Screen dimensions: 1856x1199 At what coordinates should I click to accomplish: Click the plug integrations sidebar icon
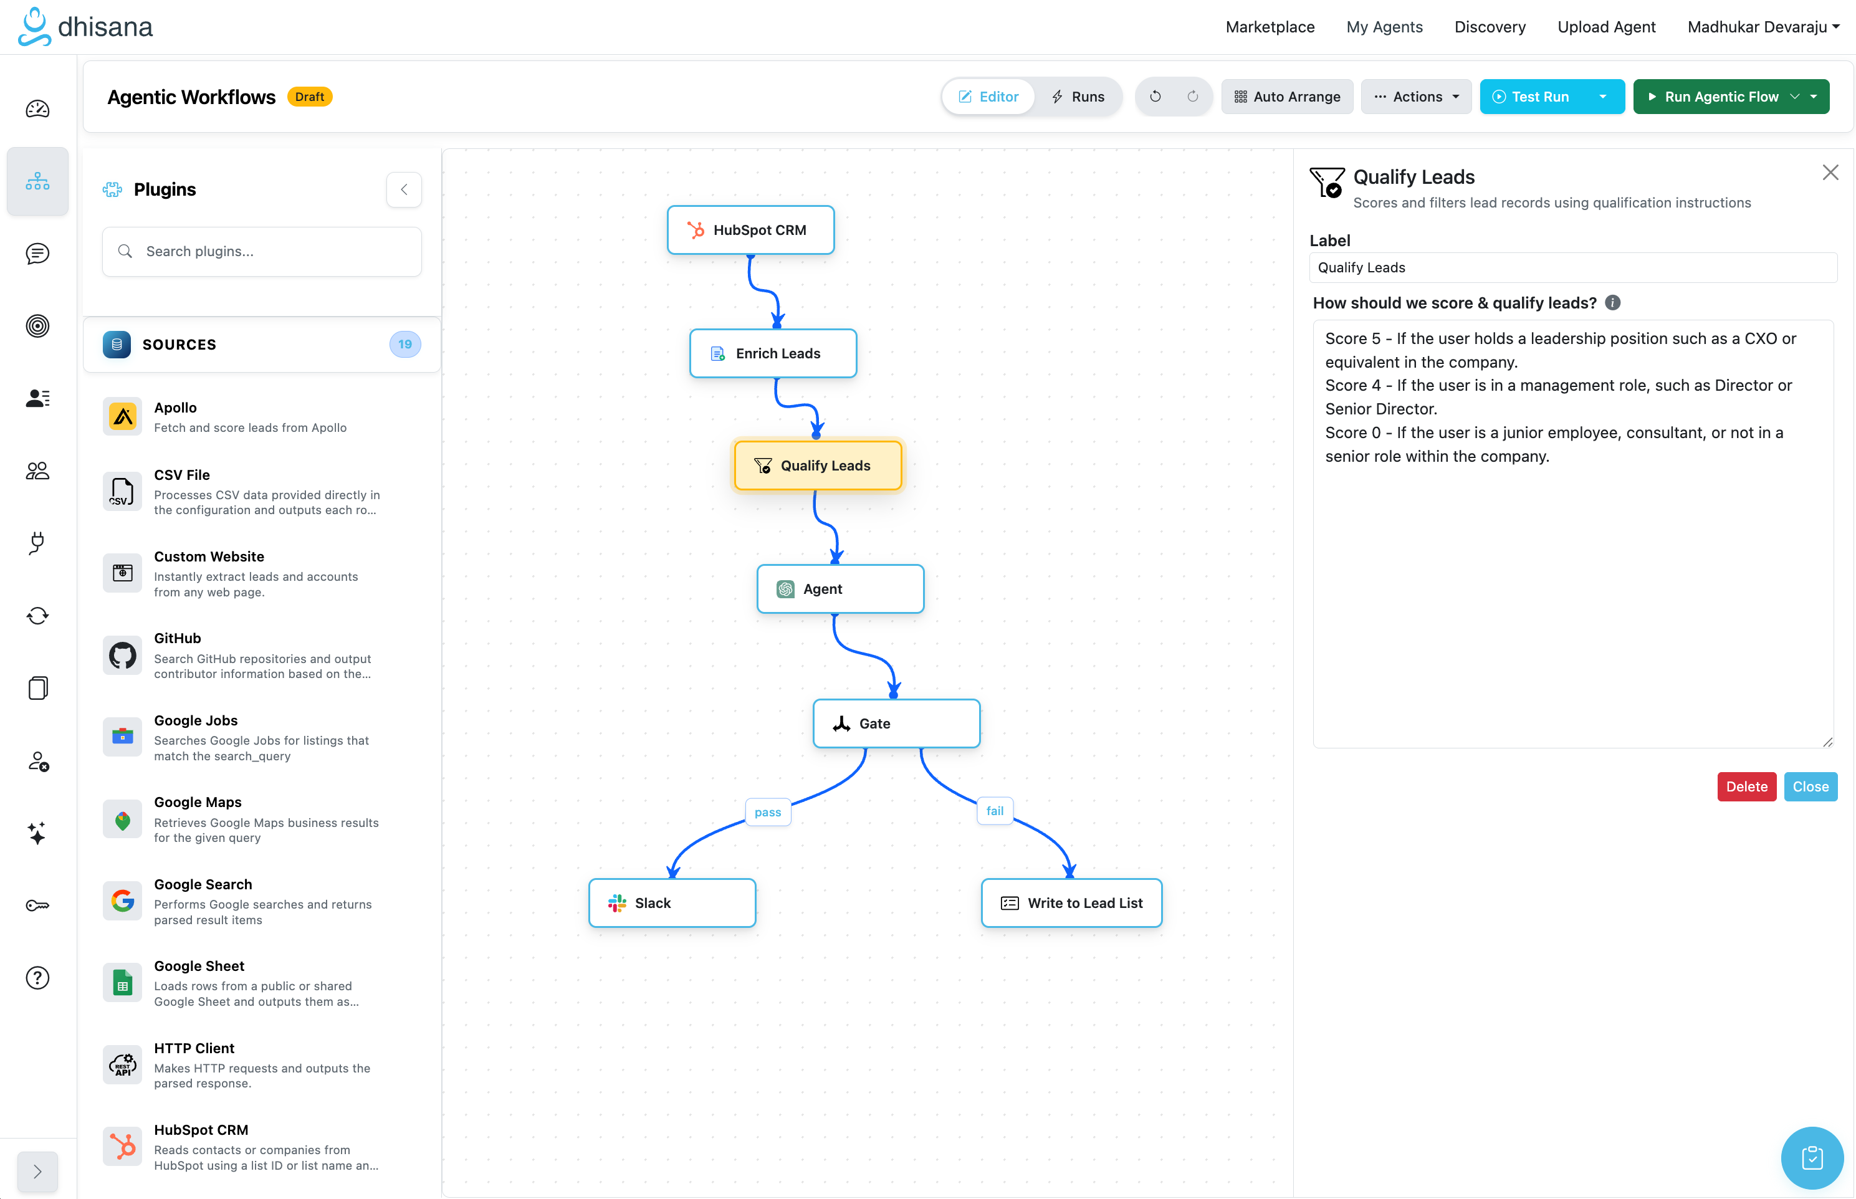(x=37, y=543)
